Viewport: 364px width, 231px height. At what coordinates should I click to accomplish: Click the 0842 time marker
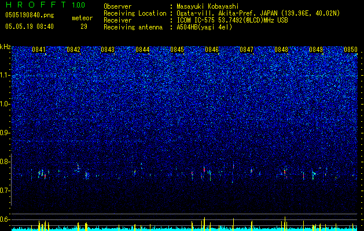coord(73,50)
